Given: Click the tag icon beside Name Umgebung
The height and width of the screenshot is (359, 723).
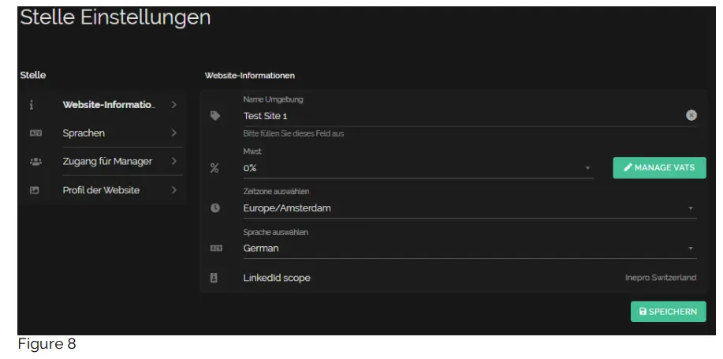Looking at the screenshot, I should tap(215, 116).
